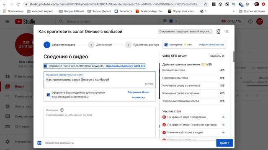
Task: Click red X next to конечная заставка
Action: (164, 125)
